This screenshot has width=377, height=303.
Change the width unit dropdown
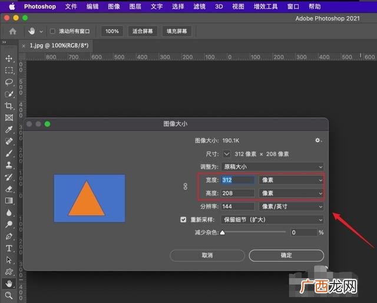pyautogui.click(x=291, y=180)
